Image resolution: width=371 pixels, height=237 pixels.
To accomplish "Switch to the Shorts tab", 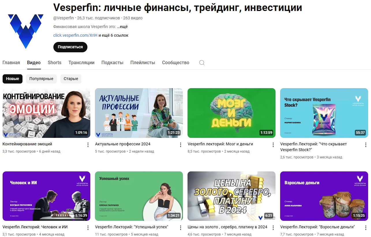I will point(55,63).
